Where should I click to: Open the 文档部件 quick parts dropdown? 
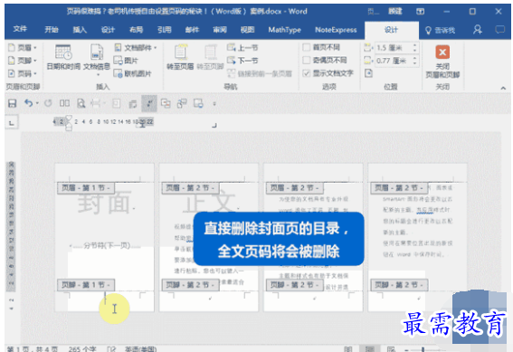coord(136,48)
